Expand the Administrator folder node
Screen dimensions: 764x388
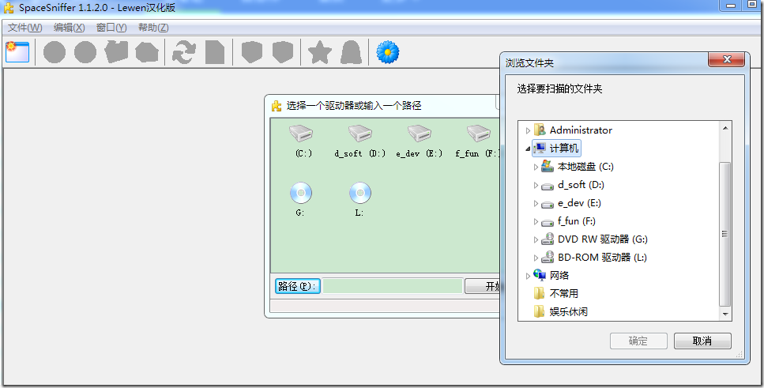(x=528, y=130)
